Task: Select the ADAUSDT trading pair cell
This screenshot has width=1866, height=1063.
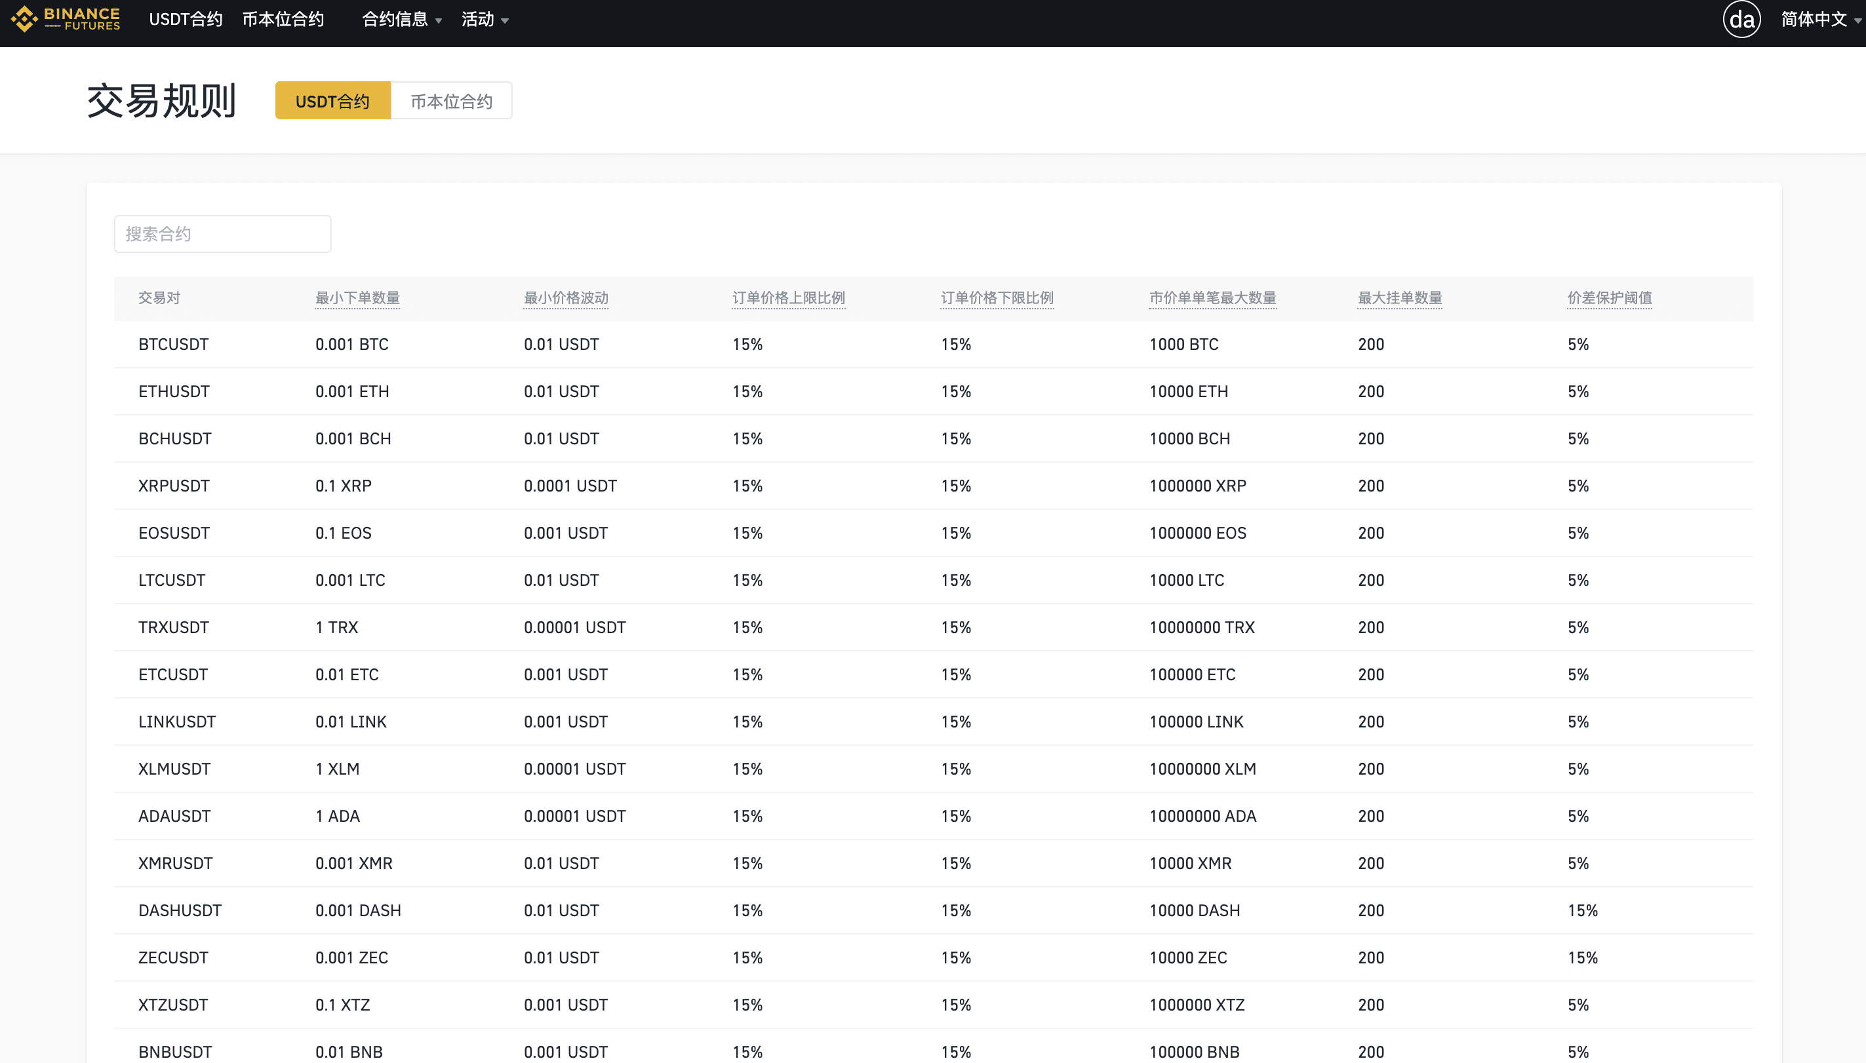Action: coord(174,816)
